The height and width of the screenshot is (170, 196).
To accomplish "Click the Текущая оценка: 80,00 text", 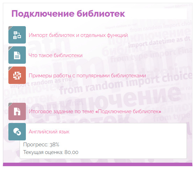I will 51,152.
